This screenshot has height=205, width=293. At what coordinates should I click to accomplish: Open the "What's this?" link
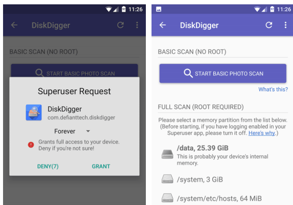point(273,89)
